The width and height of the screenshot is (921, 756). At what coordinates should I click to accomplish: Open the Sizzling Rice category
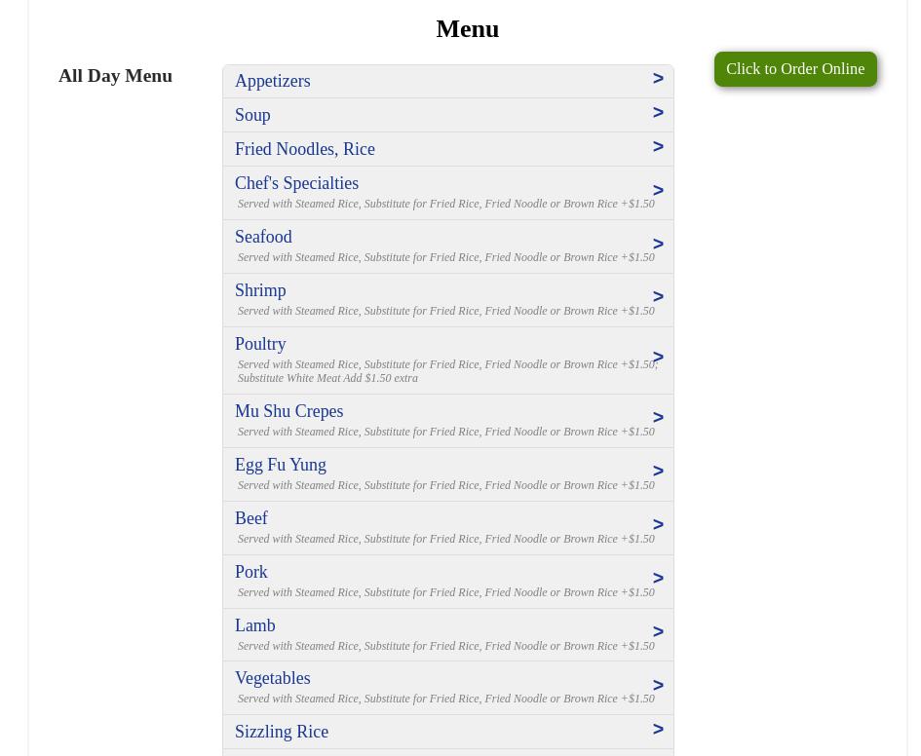[282, 732]
